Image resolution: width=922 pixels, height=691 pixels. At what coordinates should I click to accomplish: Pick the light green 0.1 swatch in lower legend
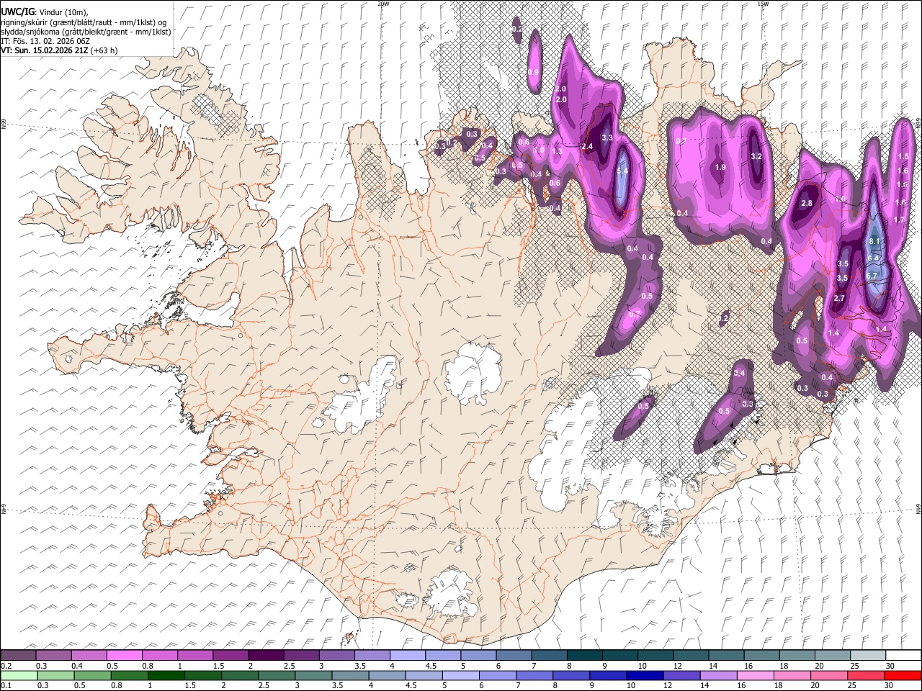click(x=19, y=676)
